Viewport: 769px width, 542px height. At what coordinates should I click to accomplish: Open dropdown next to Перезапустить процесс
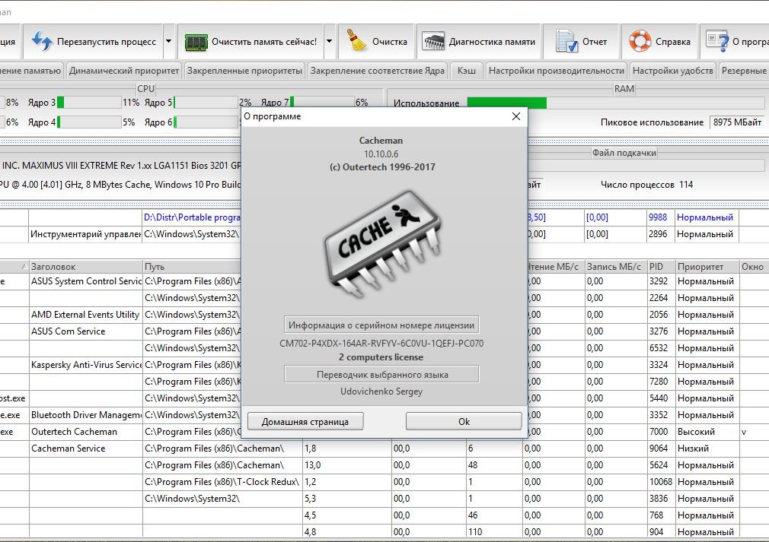click(169, 41)
